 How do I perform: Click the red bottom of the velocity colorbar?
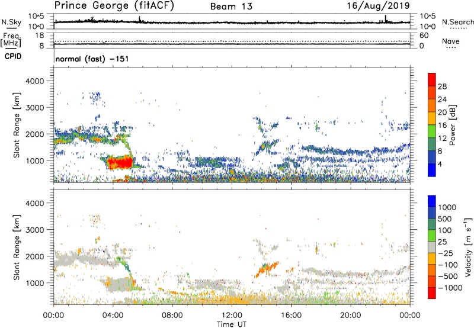point(432,293)
